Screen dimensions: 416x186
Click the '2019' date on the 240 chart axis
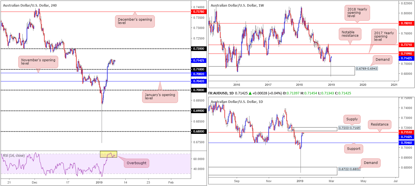[99, 182]
